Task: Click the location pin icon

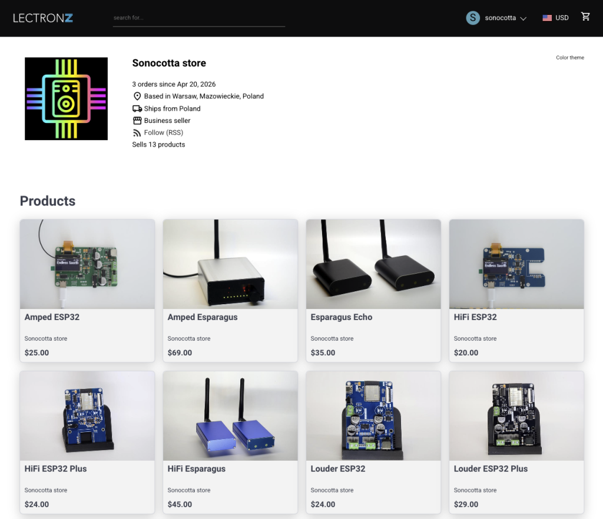Action: 137,97
